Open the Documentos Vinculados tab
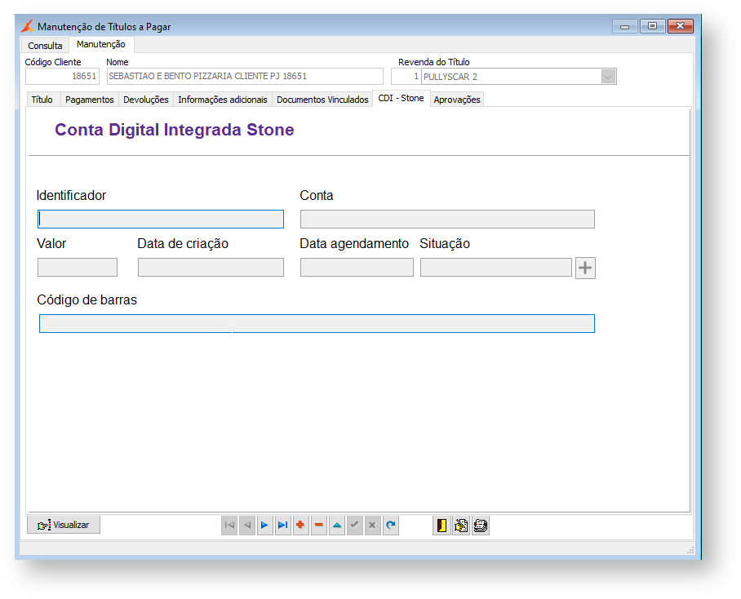 (x=322, y=100)
